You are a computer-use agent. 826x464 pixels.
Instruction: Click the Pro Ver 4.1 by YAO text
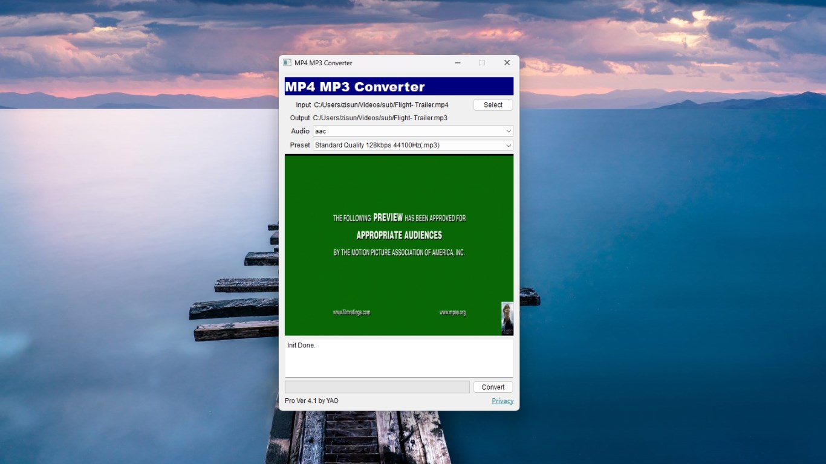[x=311, y=401]
